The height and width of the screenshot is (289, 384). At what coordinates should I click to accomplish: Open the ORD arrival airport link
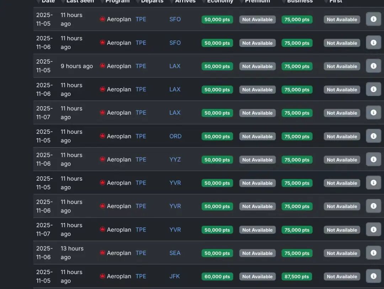[x=175, y=136]
